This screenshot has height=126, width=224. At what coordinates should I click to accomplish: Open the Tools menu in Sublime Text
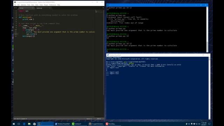click(41, 5)
